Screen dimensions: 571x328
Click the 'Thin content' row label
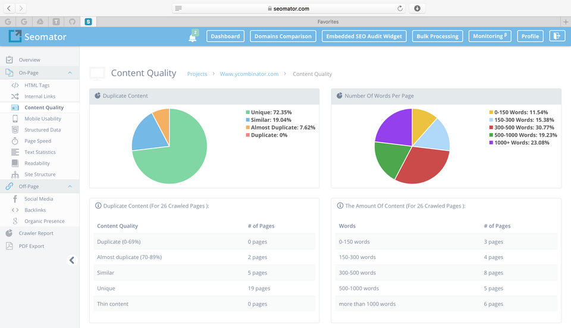point(112,304)
